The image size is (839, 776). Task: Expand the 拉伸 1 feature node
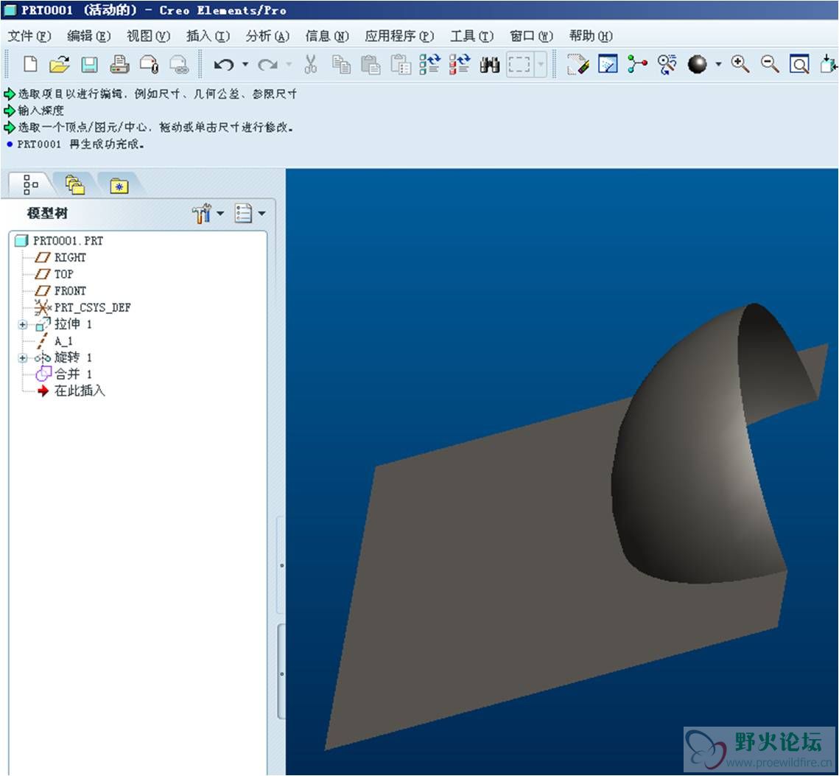coord(23,324)
